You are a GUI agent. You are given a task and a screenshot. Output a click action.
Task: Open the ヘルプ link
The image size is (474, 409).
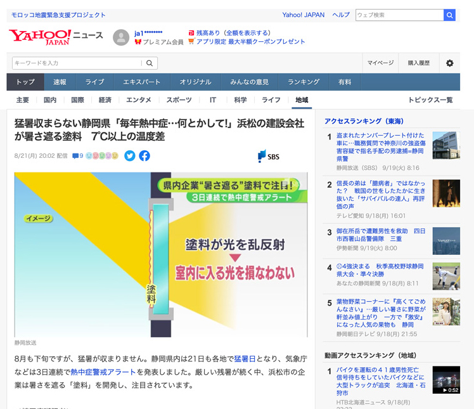341,15
